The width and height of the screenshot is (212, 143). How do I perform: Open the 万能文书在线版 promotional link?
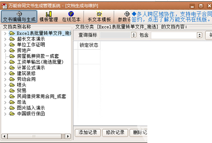click(172, 17)
